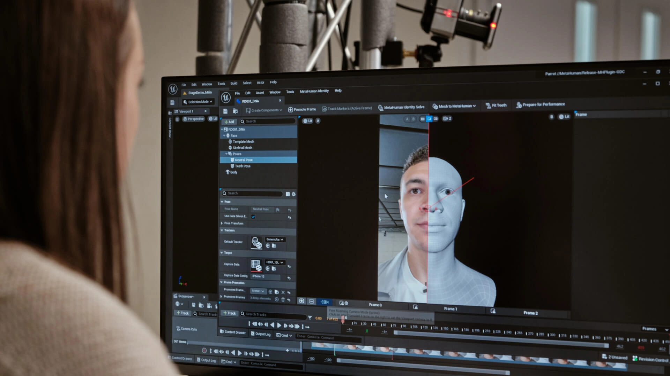670x376 pixels.
Task: Click the Default Tracker asset thumbnail
Action: pyautogui.click(x=256, y=243)
